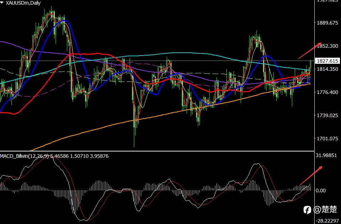This screenshot has height=224, width=341.
Task: Open the triangle menu beside XAUUSDm
Action: pos(2,2)
